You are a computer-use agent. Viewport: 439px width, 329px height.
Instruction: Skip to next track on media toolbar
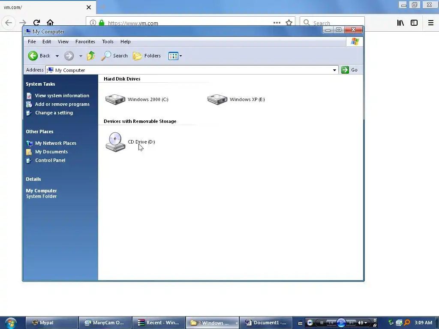click(352, 323)
